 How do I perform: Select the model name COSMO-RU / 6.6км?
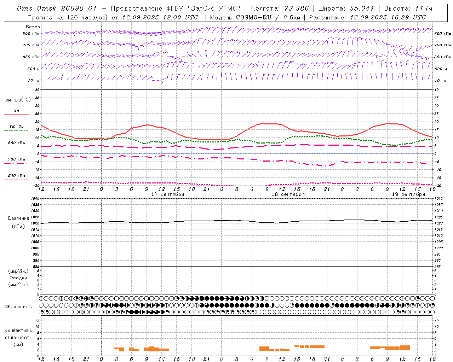pyautogui.click(x=268, y=17)
